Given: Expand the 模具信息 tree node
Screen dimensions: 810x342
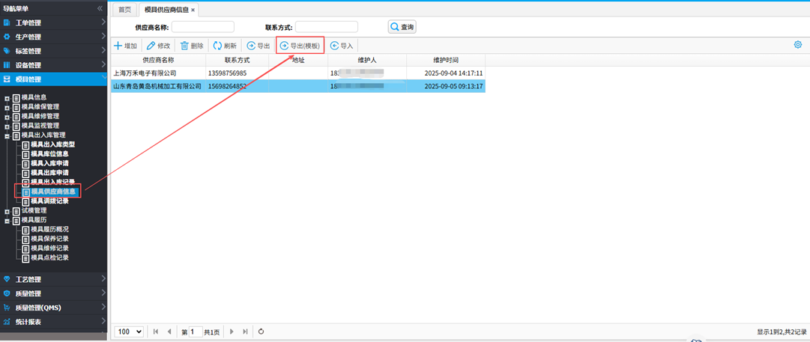Looking at the screenshot, I should point(7,98).
